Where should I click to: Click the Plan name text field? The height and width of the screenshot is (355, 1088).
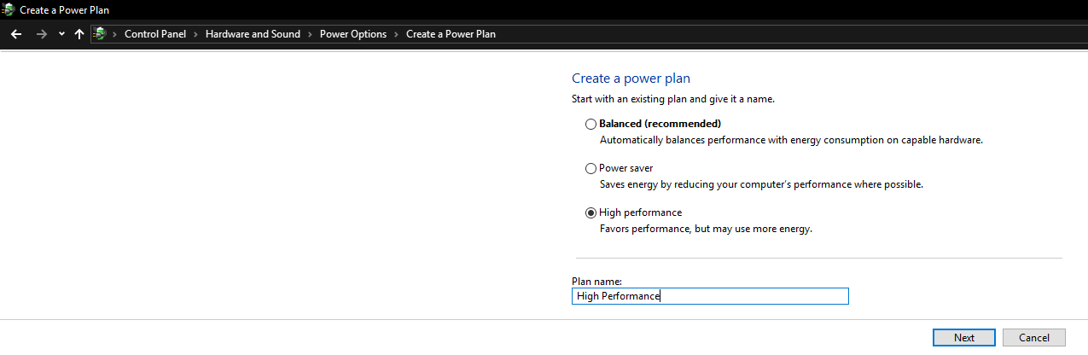(x=710, y=296)
